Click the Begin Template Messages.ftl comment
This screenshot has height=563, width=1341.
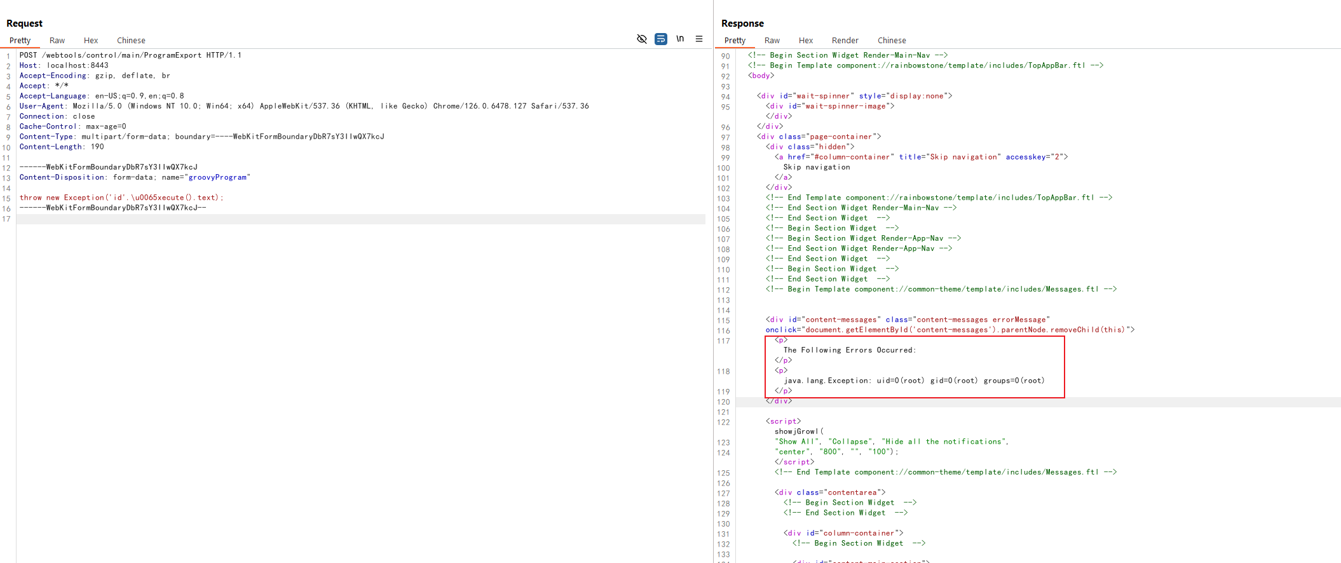[941, 289]
